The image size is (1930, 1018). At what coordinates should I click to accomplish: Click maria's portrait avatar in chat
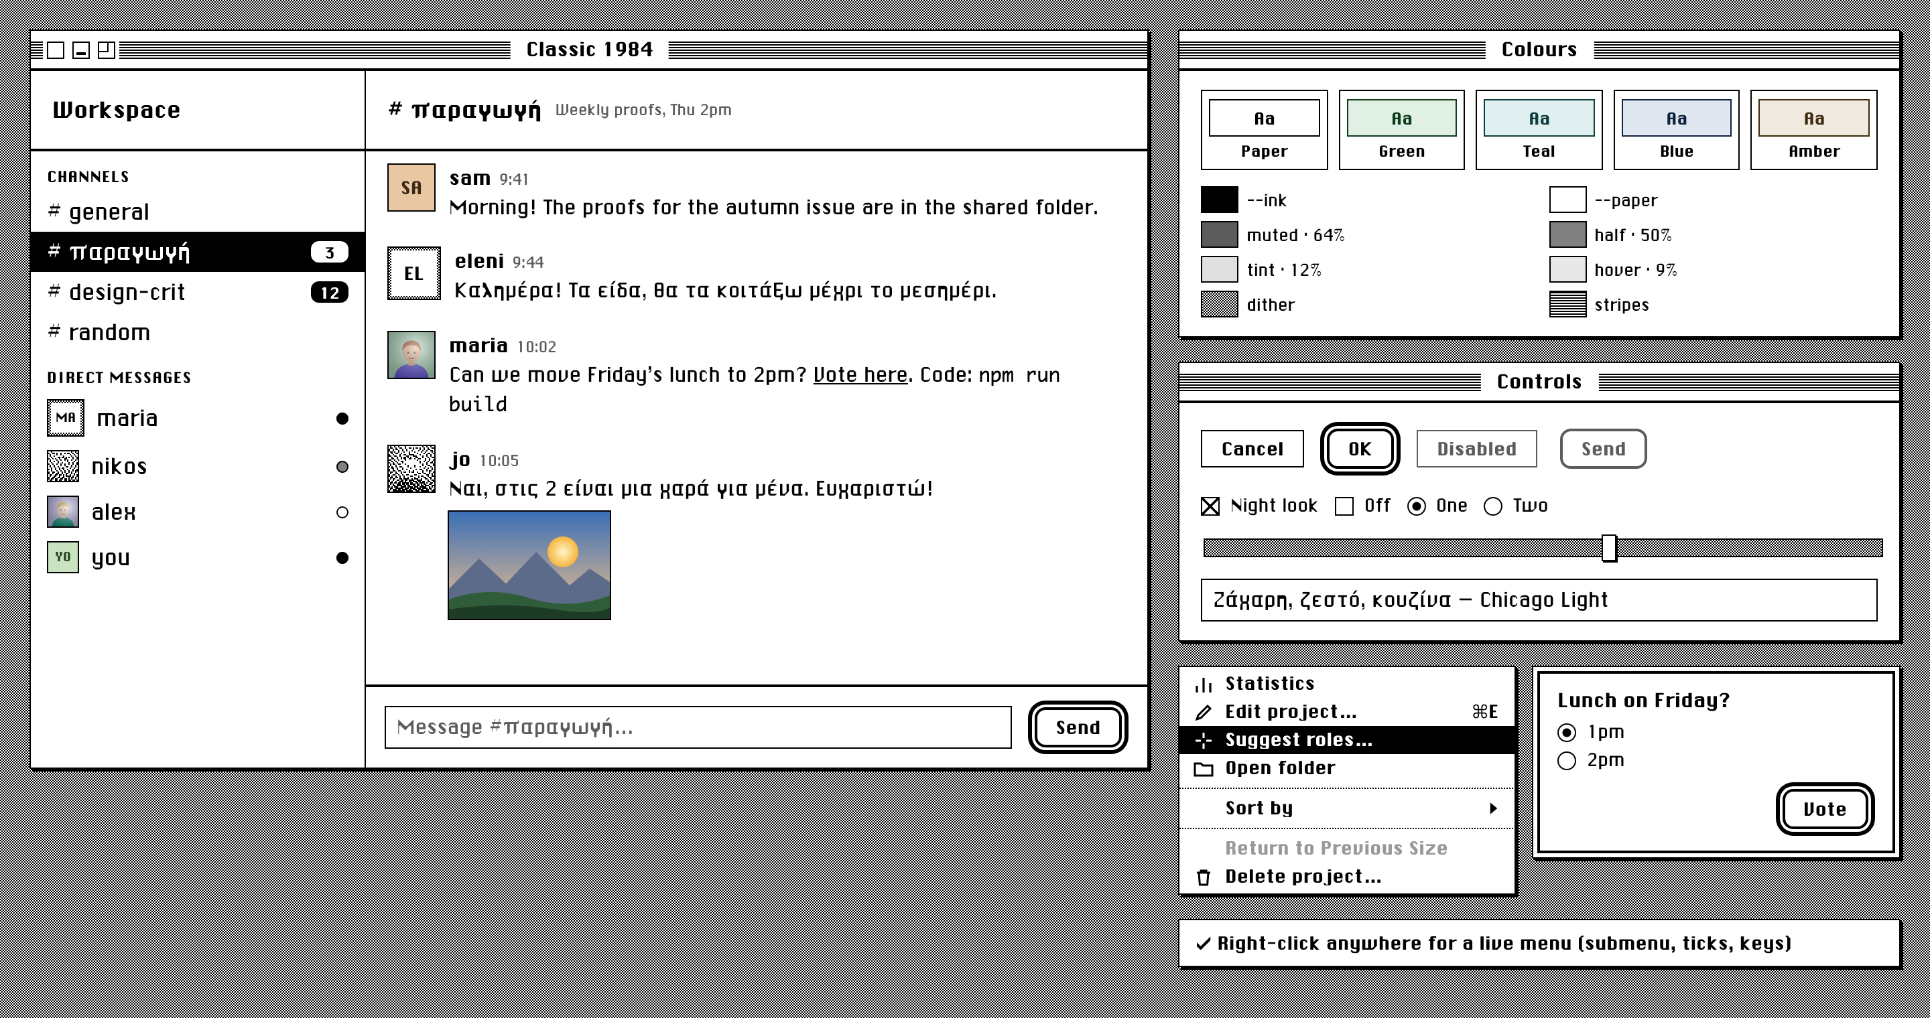[411, 355]
